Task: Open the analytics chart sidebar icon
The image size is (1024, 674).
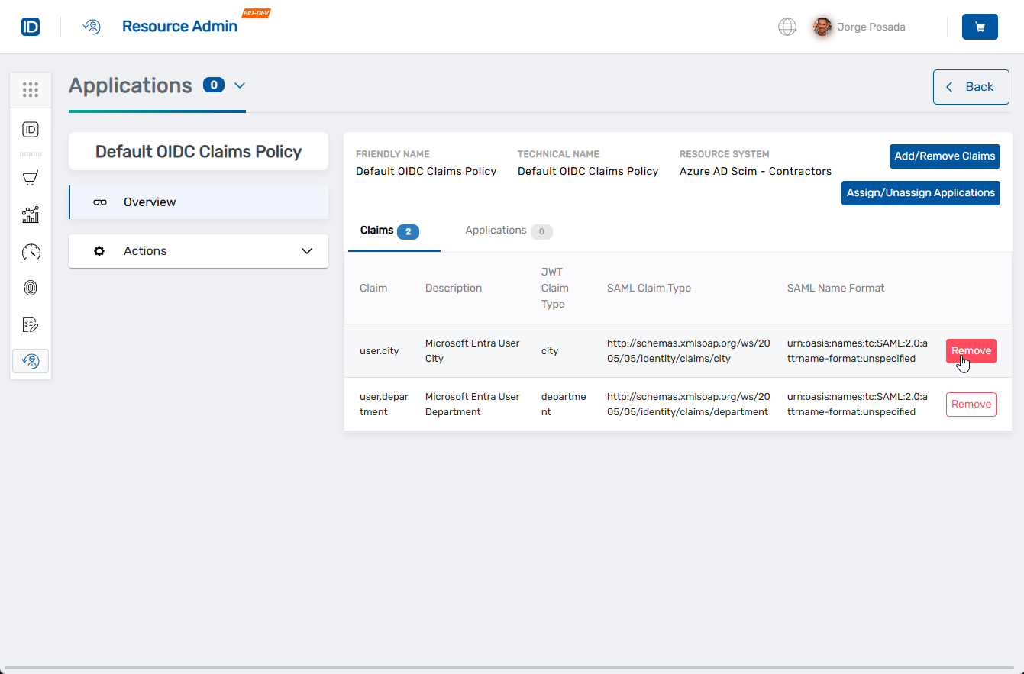Action: 31,214
